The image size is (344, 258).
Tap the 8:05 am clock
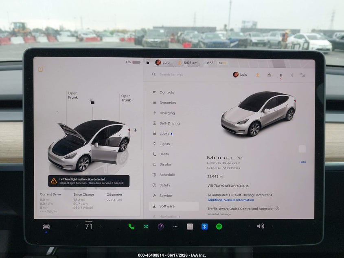pos(191,63)
